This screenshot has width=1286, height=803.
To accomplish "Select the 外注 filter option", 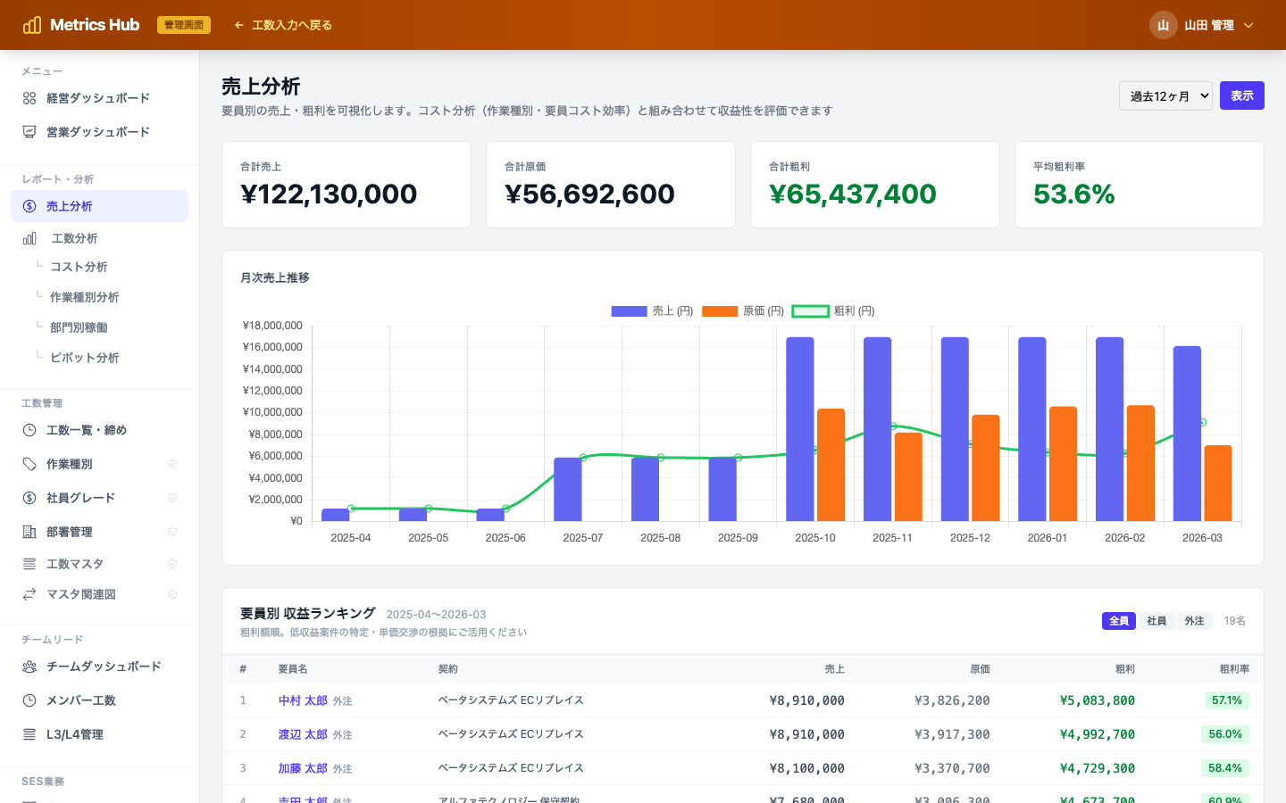I will pyautogui.click(x=1194, y=620).
